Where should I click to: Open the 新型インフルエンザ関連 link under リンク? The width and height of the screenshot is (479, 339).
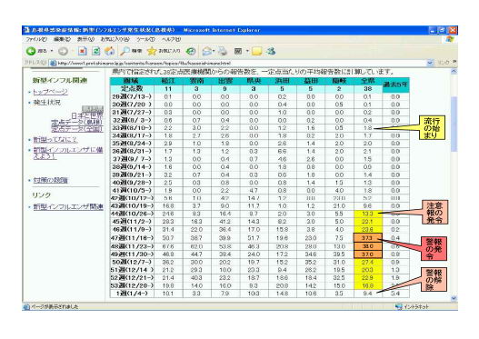pos(68,206)
